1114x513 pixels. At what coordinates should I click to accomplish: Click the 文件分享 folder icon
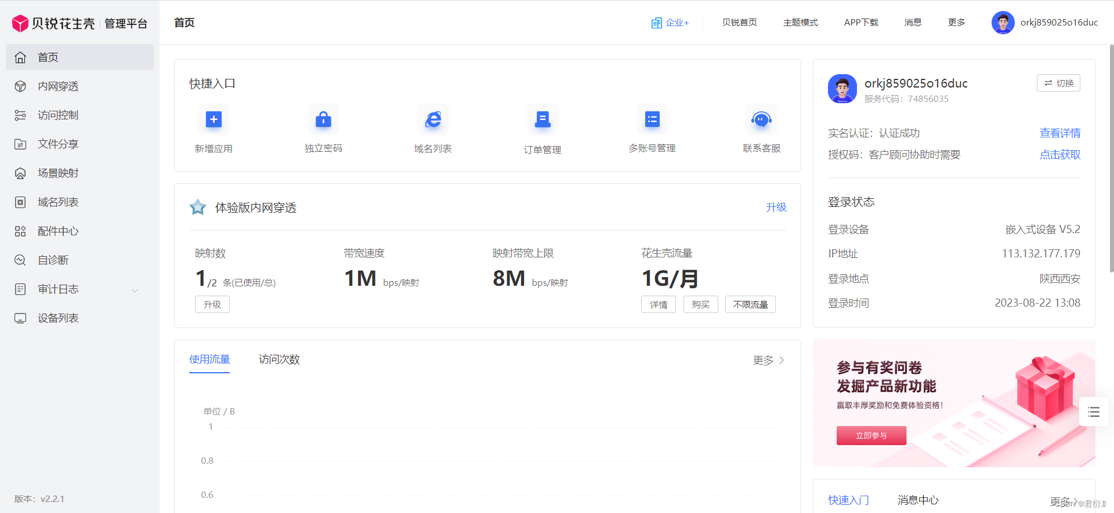click(20, 144)
